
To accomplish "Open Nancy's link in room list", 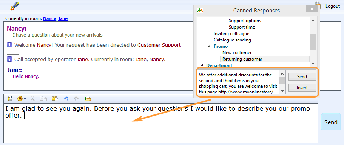I will 49,18.
